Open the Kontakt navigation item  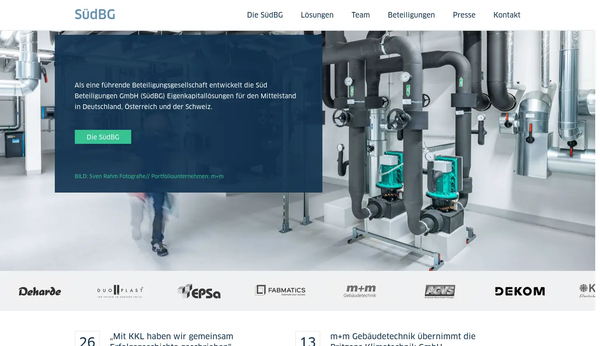(x=507, y=15)
